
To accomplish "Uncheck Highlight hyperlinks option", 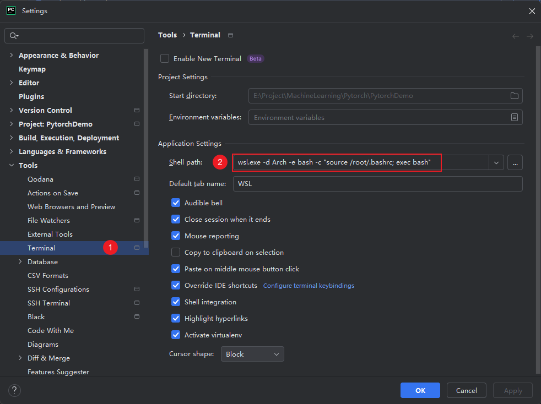I will click(x=176, y=319).
